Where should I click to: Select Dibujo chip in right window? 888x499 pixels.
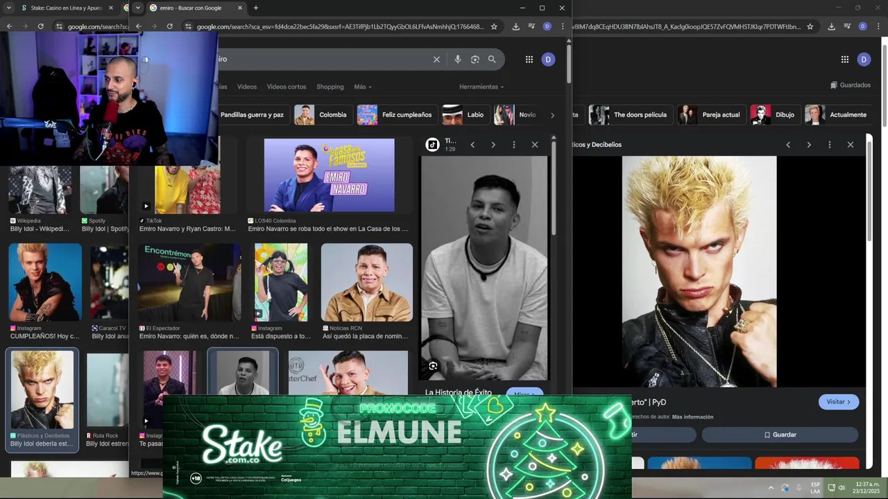tap(775, 115)
